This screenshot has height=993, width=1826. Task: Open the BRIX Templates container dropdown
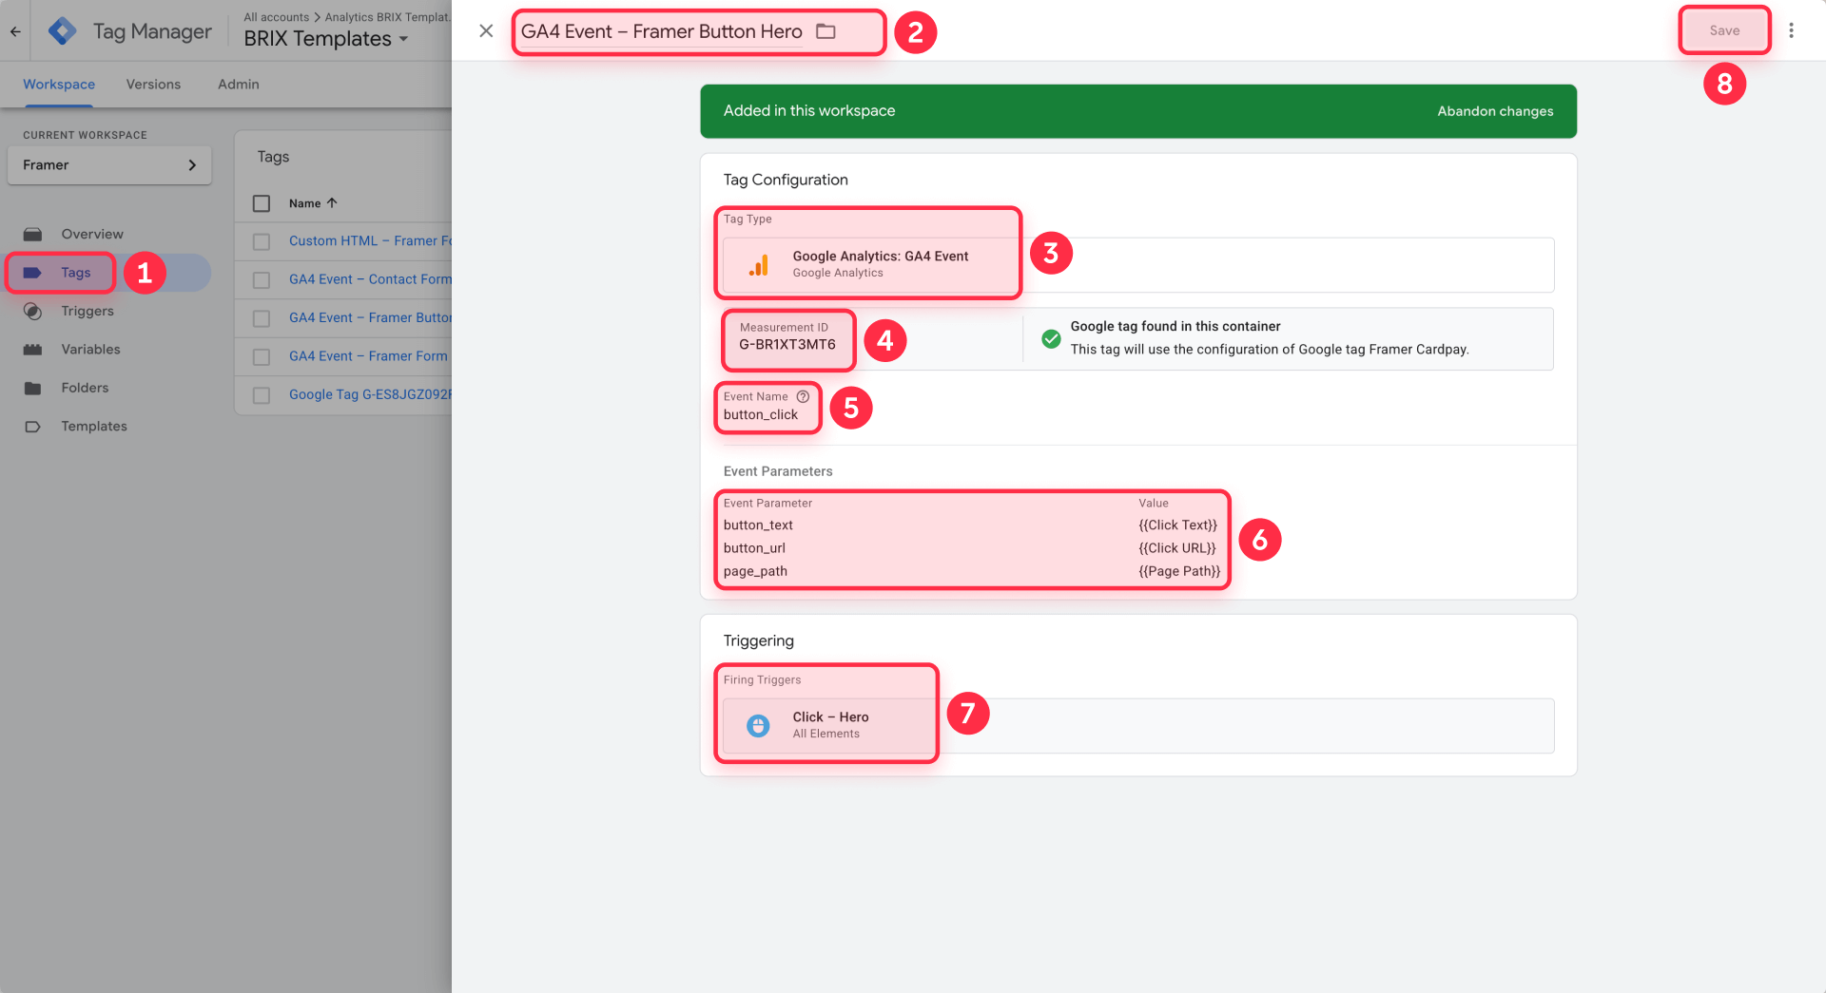(x=326, y=39)
